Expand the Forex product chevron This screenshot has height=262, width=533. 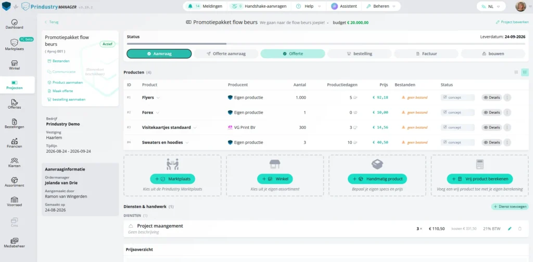point(157,113)
